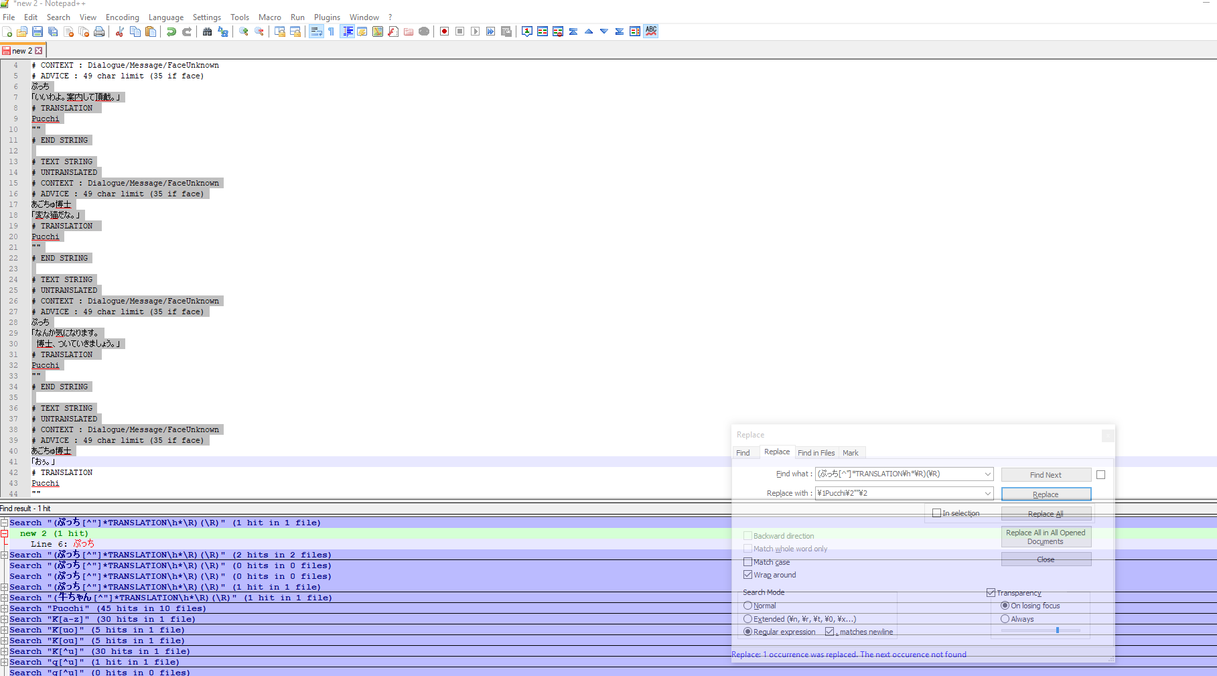Click the Open file toolbar icon
This screenshot has height=676, width=1217.
(22, 31)
